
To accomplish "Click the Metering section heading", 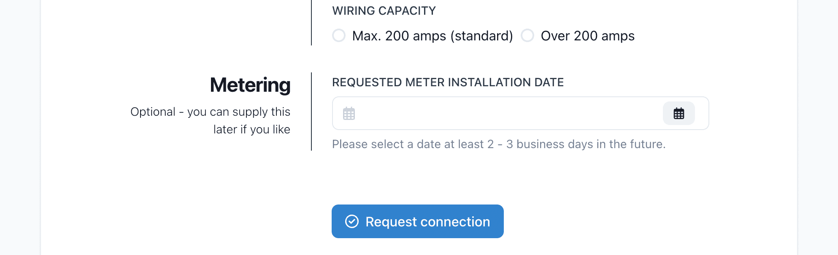I will point(250,85).
